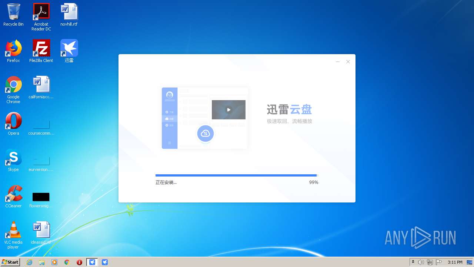Minimize the Xunlei installer window
Image resolution: width=474 pixels, height=267 pixels.
pos(338,62)
